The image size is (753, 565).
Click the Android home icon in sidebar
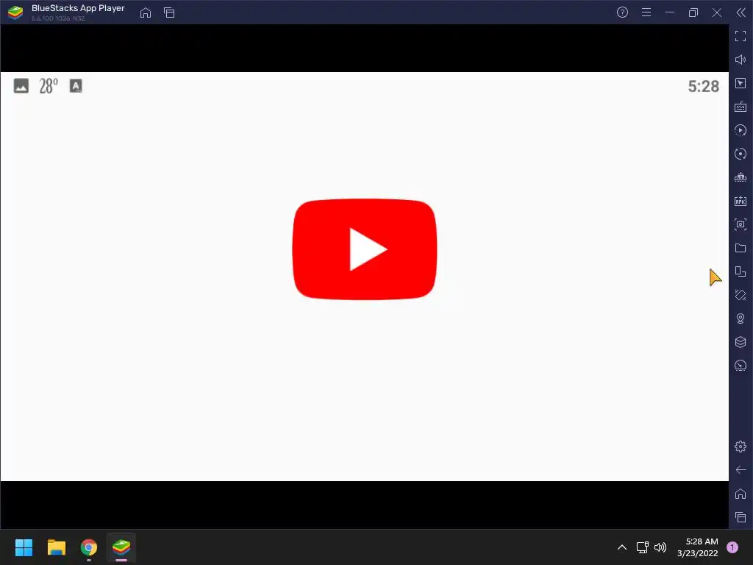(740, 494)
